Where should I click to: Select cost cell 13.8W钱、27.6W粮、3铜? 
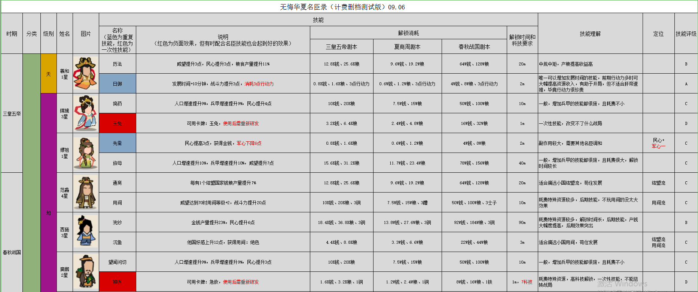click(x=408, y=222)
